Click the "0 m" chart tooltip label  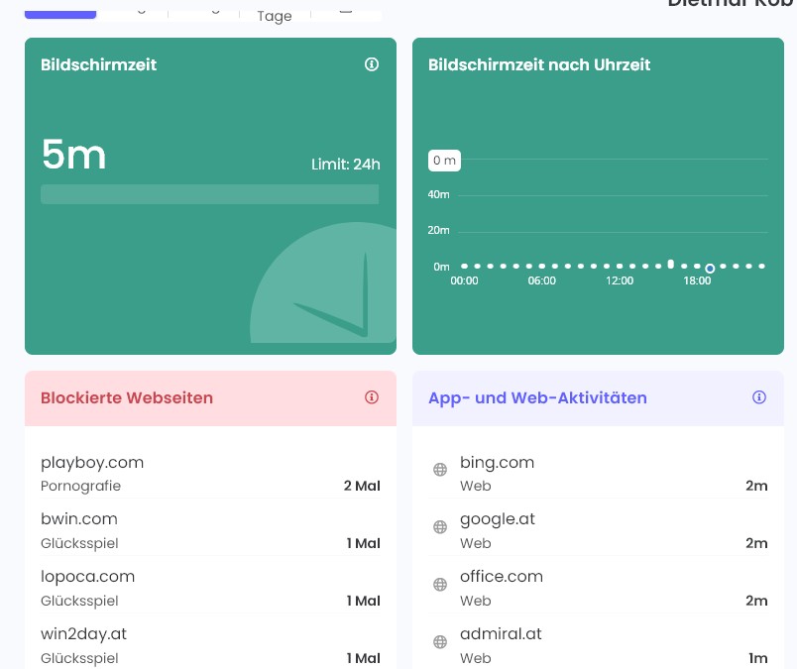point(444,160)
